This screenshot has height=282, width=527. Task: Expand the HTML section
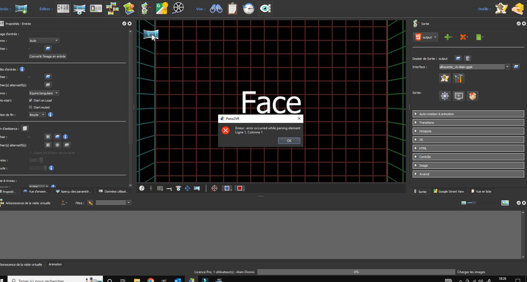coord(468,148)
